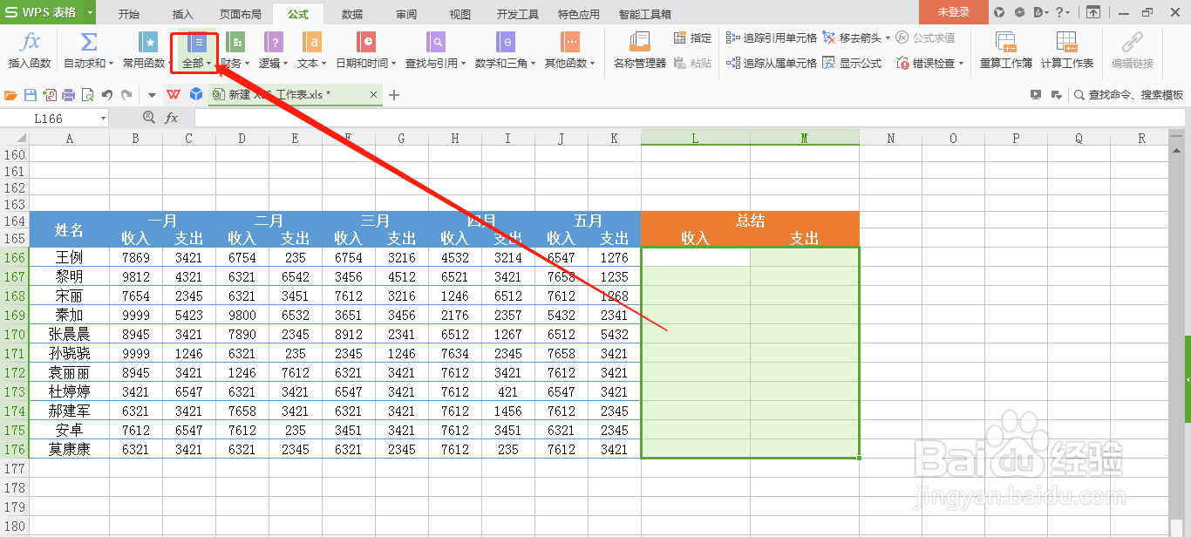The image size is (1191, 537).
Task: Toggle 显示公式 show formulas
Action: [852, 63]
